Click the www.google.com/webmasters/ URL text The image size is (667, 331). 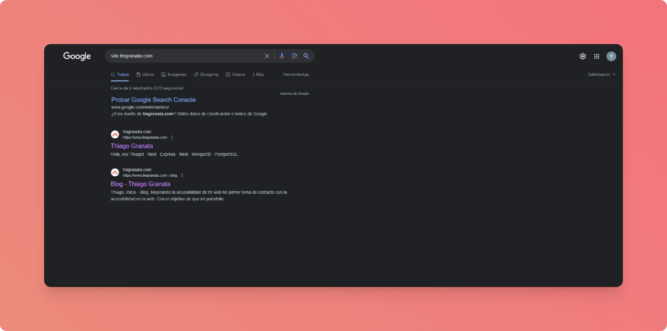tap(140, 107)
